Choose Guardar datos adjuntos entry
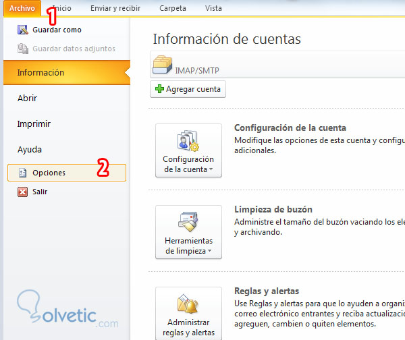The image size is (405, 340). click(x=74, y=49)
